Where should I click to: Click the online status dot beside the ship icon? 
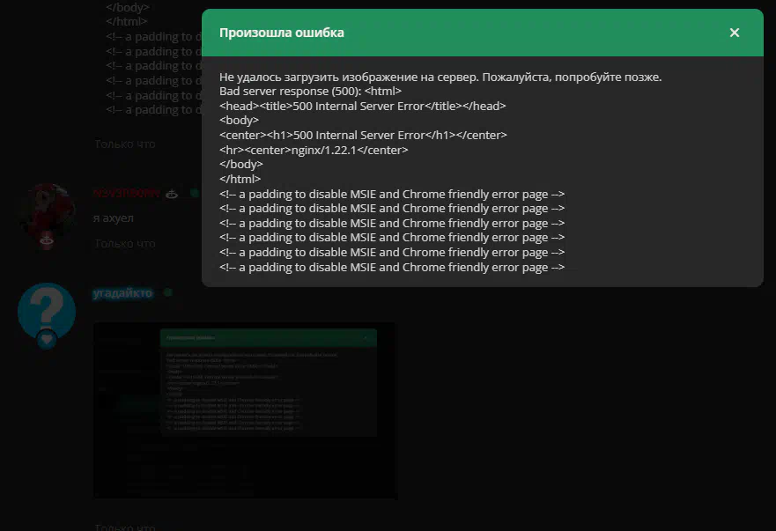click(195, 193)
